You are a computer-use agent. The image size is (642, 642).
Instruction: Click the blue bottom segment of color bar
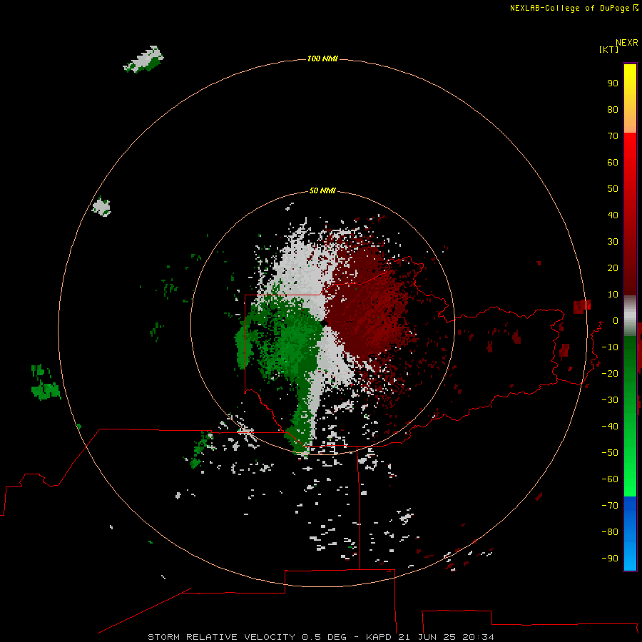pyautogui.click(x=630, y=534)
